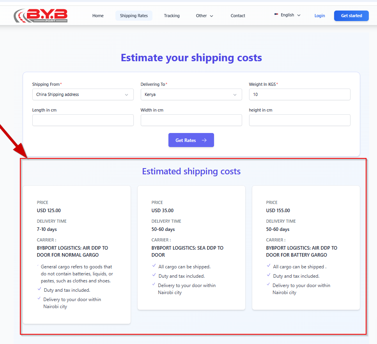Click the Estimate your shipping costs heading
The height and width of the screenshot is (344, 377).
[191, 58]
